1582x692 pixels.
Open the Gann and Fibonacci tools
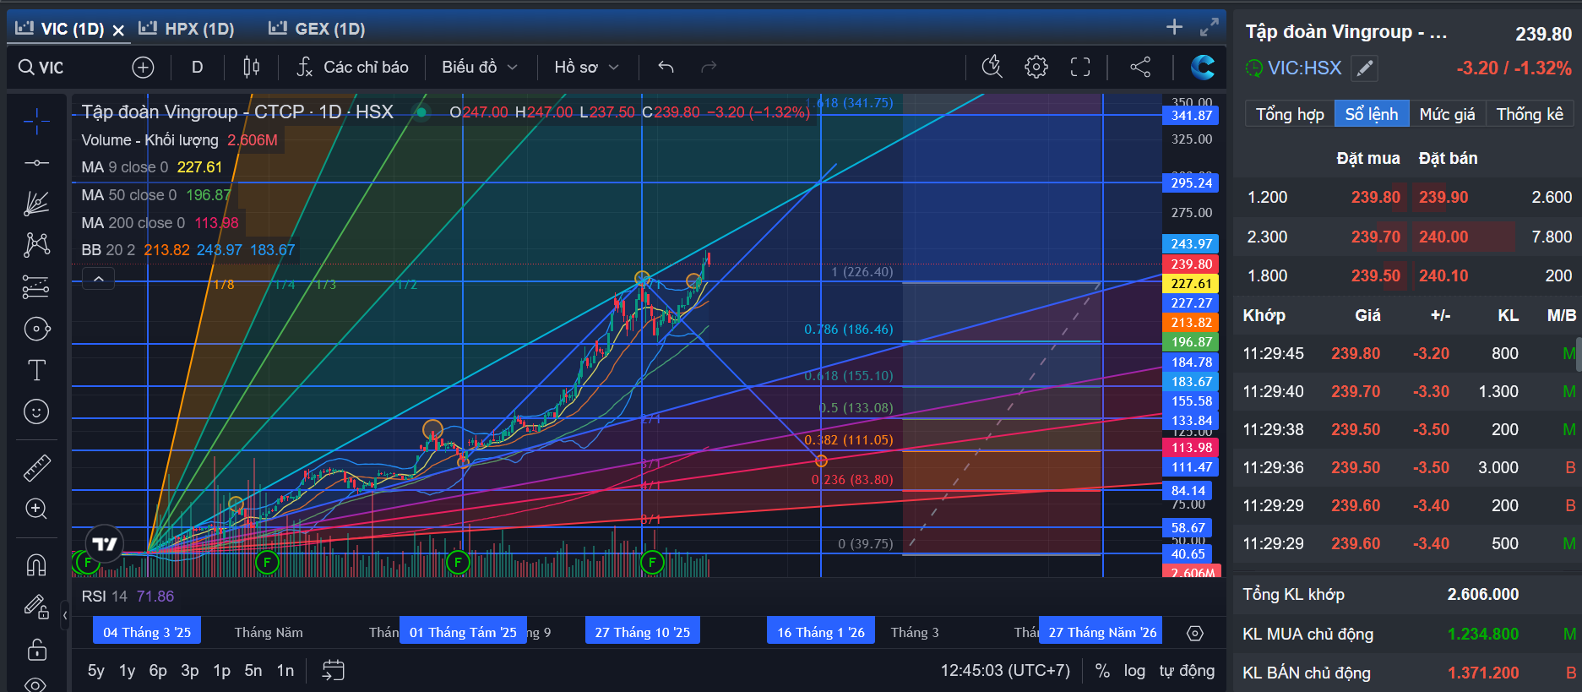pyautogui.click(x=36, y=204)
